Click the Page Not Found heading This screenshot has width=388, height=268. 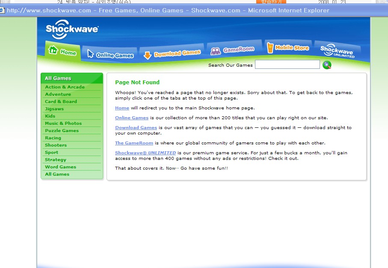[137, 82]
